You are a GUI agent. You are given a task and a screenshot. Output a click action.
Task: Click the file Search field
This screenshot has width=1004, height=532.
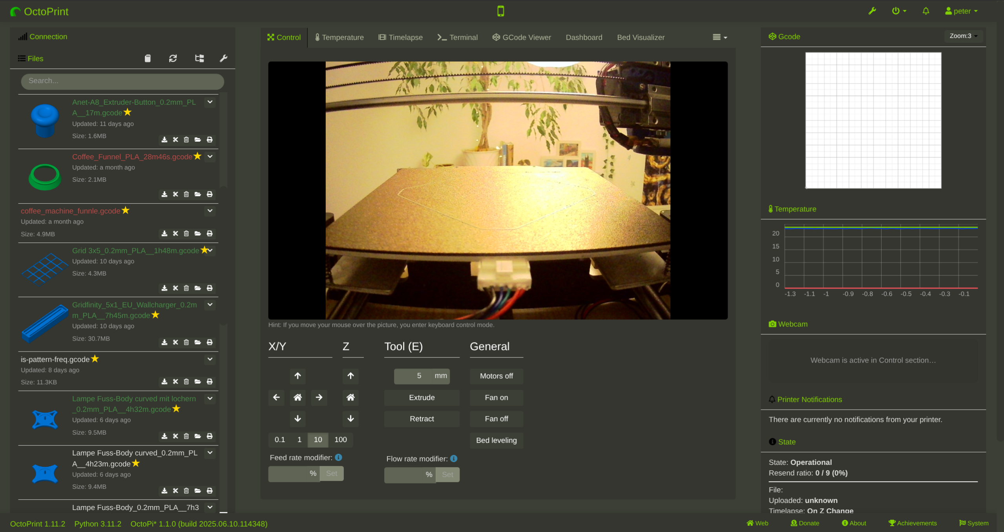click(x=122, y=81)
